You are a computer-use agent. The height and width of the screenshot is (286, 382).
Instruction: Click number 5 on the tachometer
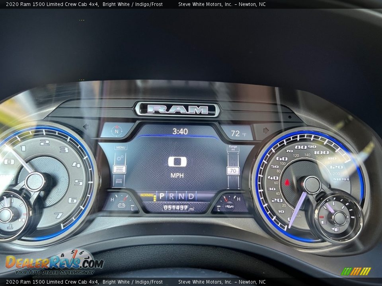(x=78, y=182)
